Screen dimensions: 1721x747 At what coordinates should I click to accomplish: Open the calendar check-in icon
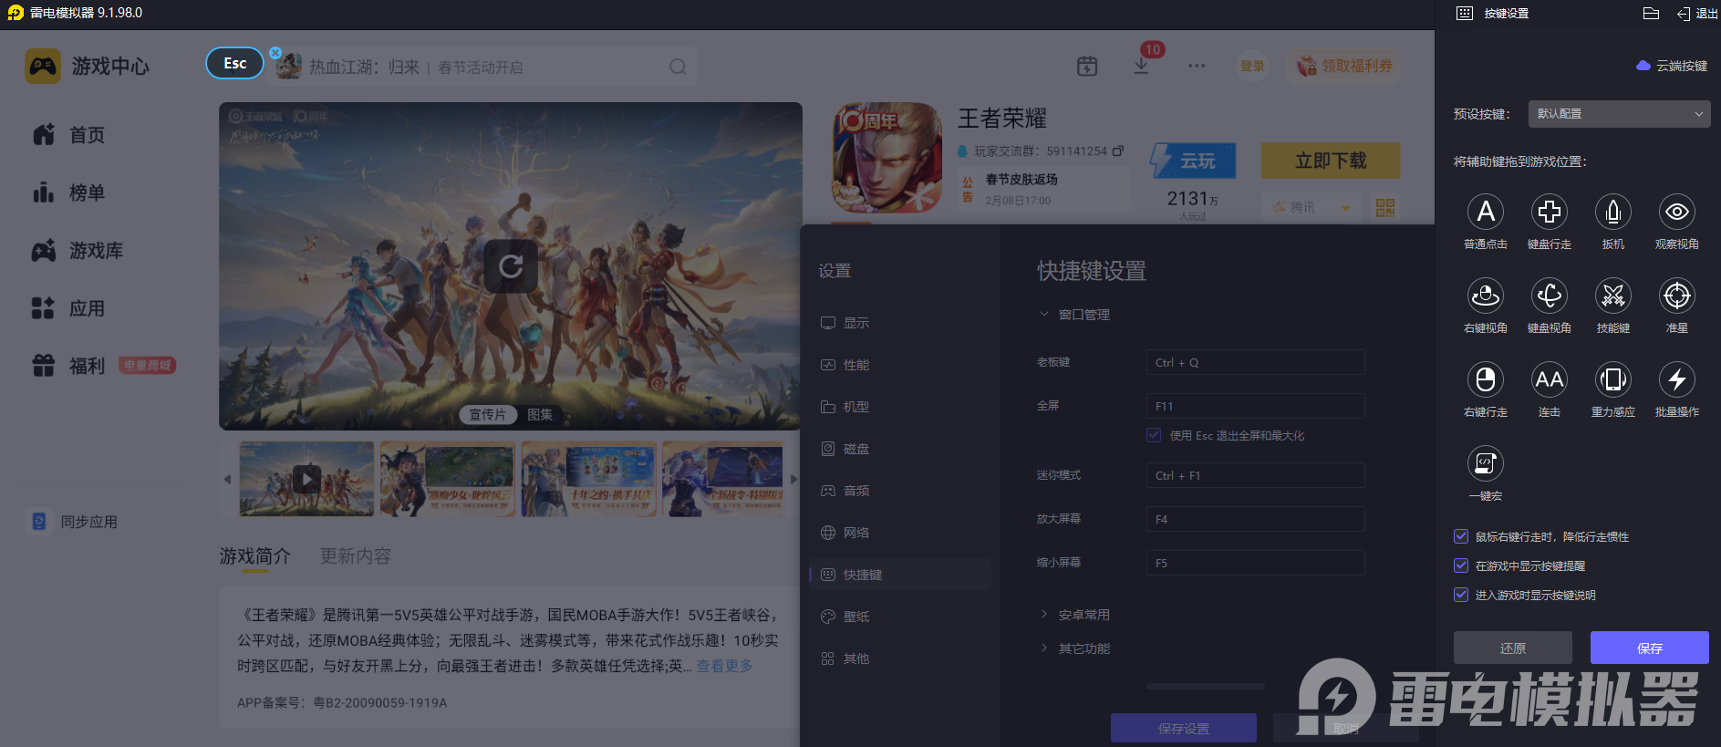[x=1086, y=66]
